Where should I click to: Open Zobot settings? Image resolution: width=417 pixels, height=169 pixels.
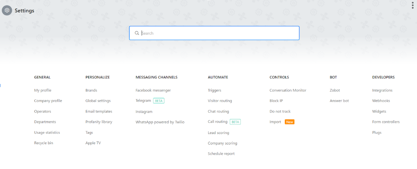click(x=335, y=90)
